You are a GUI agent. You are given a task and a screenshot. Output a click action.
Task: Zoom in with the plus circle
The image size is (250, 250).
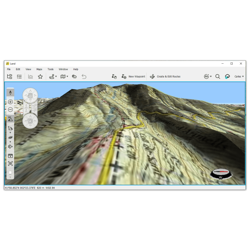point(10,102)
